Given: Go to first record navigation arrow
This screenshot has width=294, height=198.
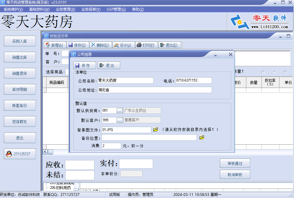Looking at the screenshot, I should click(263, 72).
